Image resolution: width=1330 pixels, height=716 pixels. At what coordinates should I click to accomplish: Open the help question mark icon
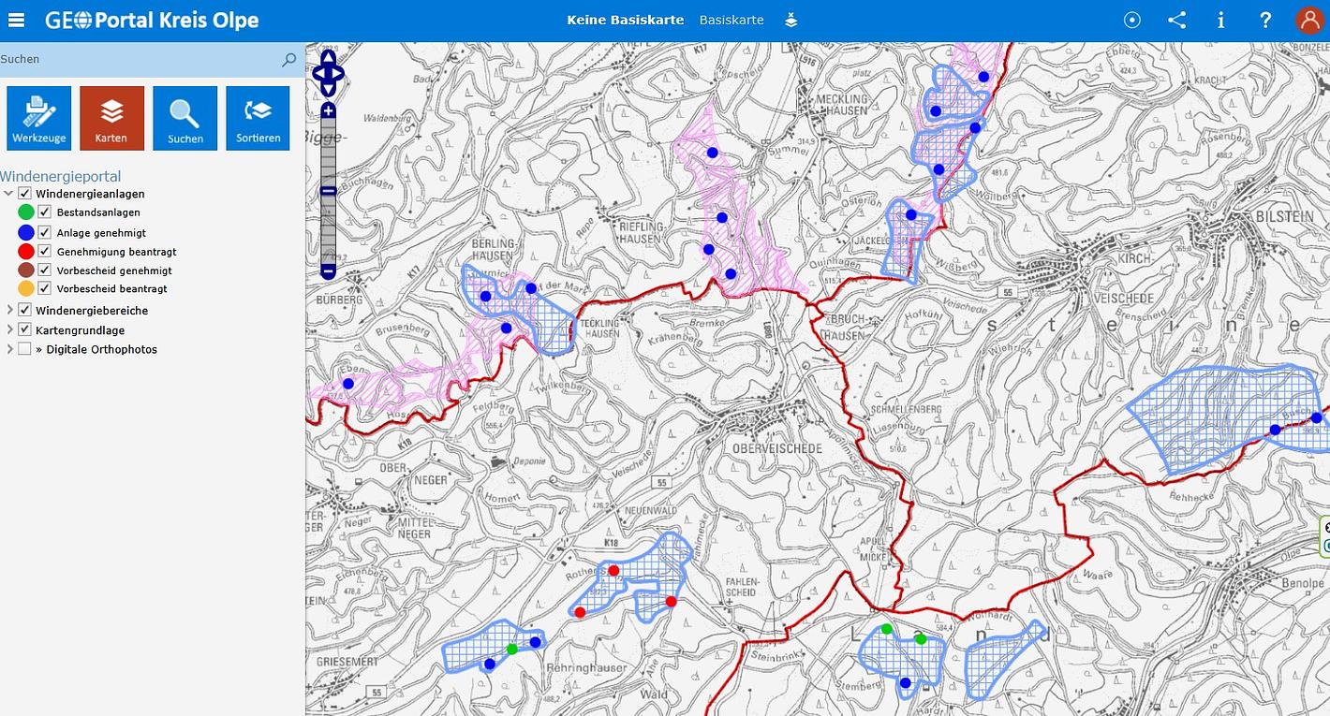(1264, 20)
